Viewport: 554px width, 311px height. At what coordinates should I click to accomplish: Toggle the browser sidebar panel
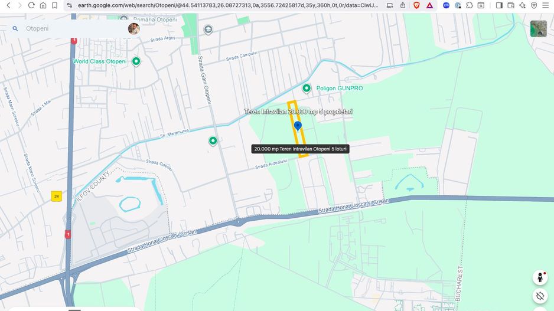click(499, 5)
